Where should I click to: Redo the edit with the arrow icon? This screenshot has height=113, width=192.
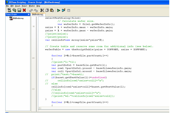point(36,10)
